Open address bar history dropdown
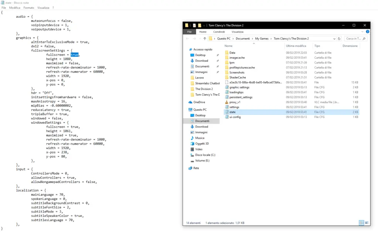Viewport: 378px width, 235px height. click(334, 39)
